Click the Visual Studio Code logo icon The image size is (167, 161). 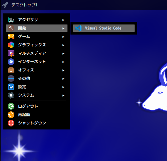pos(78,28)
